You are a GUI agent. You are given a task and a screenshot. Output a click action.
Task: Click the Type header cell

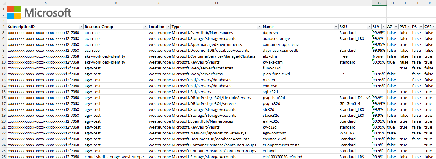click(216, 27)
